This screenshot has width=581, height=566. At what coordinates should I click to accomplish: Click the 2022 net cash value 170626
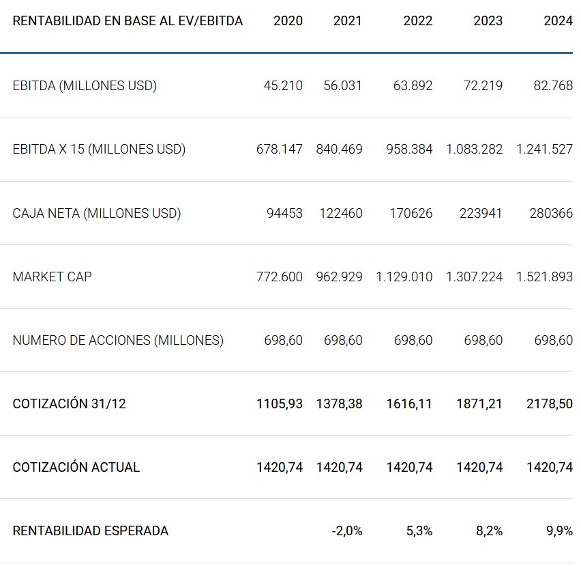pos(411,213)
